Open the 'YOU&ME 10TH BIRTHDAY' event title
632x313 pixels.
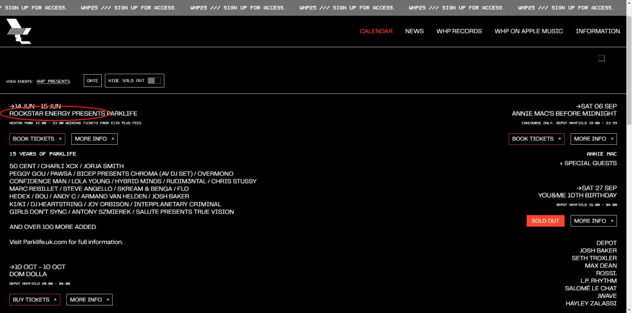tap(578, 196)
